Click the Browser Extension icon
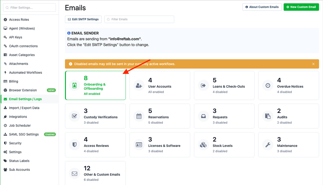 pyautogui.click(x=5, y=90)
